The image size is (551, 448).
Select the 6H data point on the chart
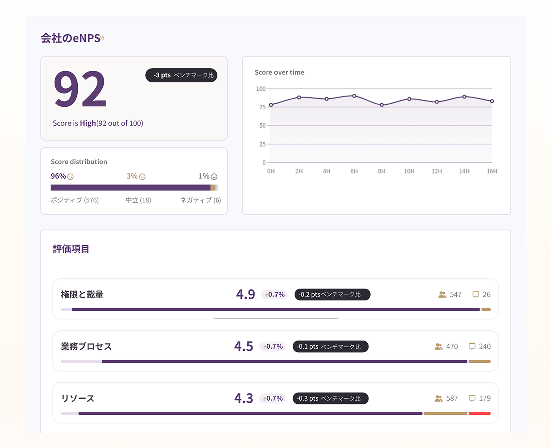pyautogui.click(x=354, y=96)
